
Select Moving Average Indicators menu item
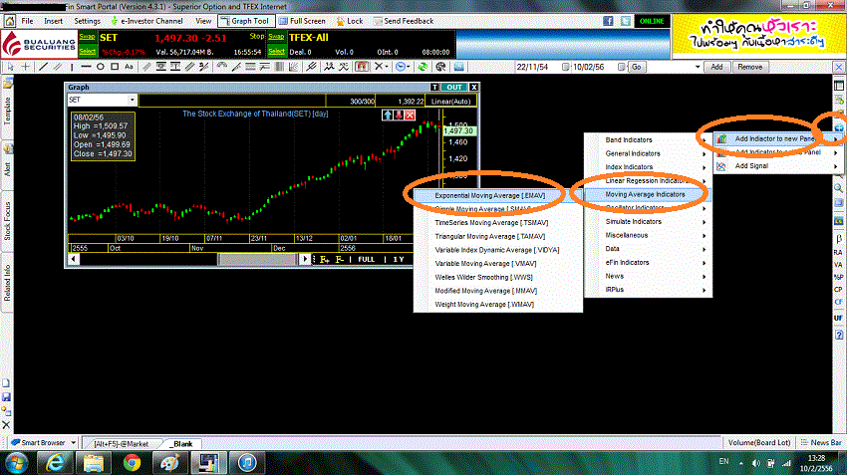648,194
